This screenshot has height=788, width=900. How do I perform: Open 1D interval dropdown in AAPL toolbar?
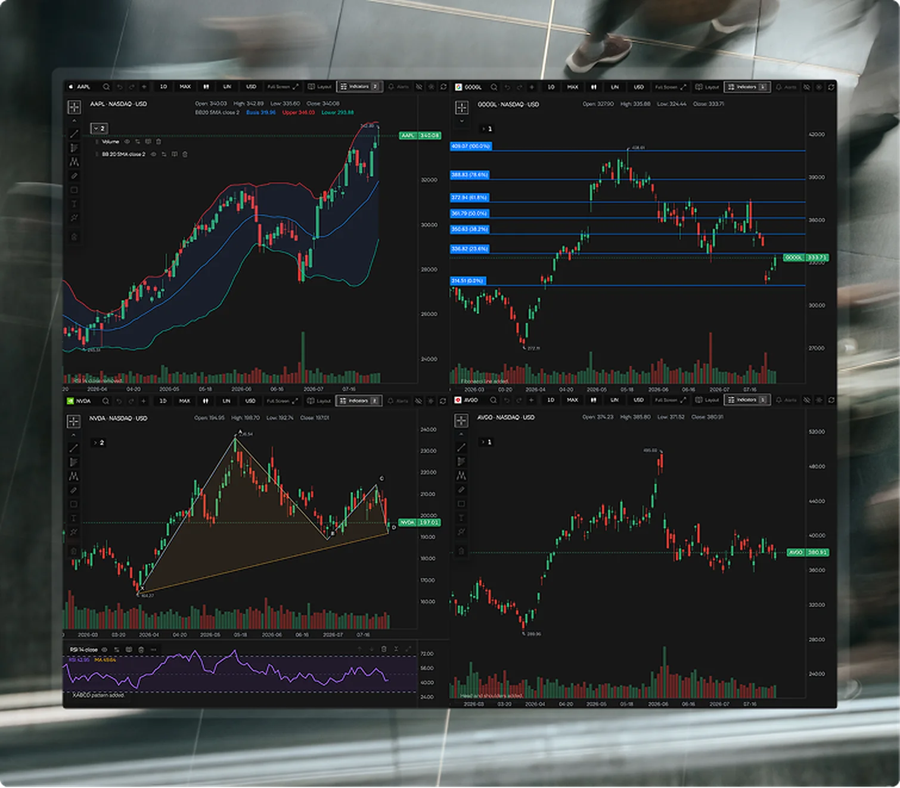click(164, 86)
